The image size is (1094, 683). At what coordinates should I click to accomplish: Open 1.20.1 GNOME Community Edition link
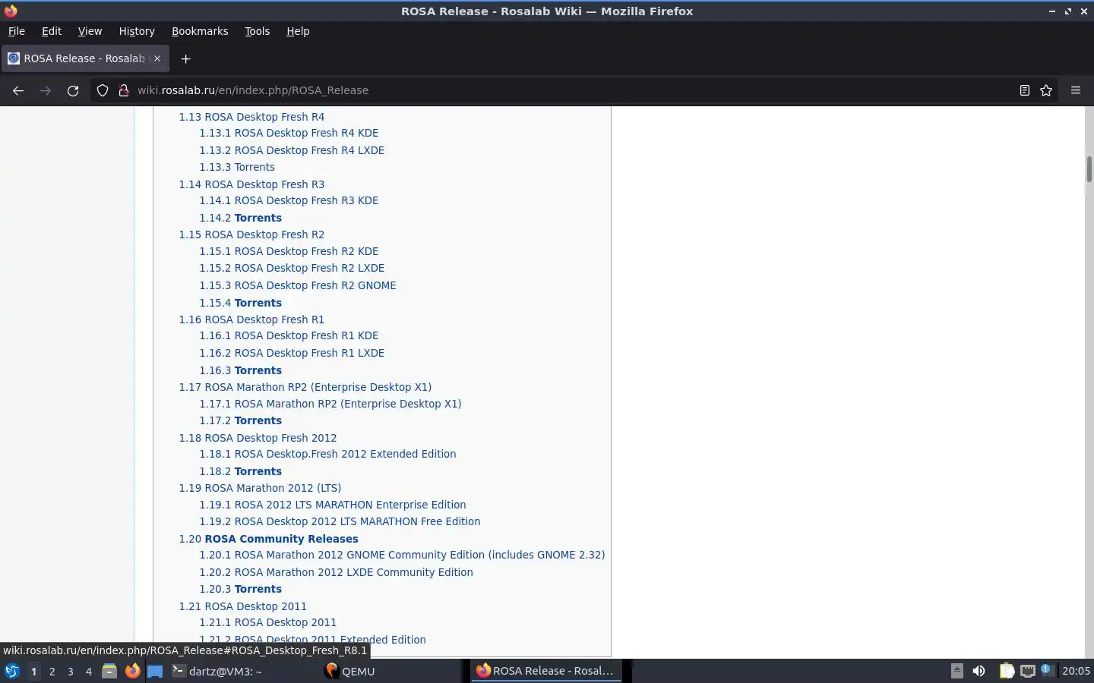point(402,555)
